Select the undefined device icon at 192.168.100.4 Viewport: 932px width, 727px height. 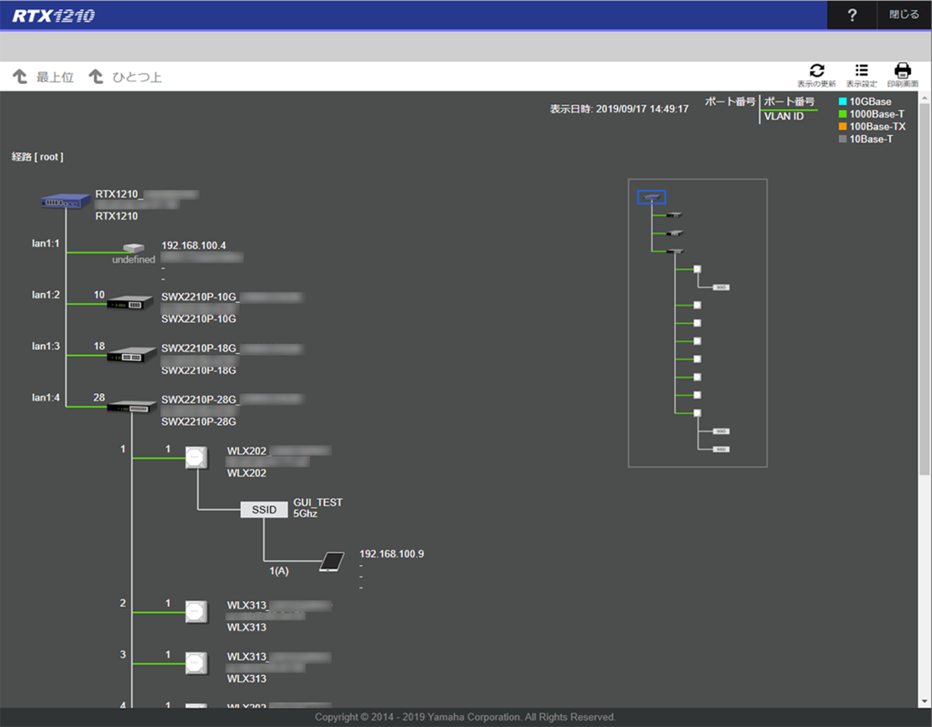[134, 248]
